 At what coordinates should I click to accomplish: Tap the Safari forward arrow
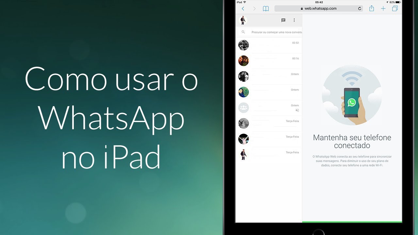click(x=254, y=9)
